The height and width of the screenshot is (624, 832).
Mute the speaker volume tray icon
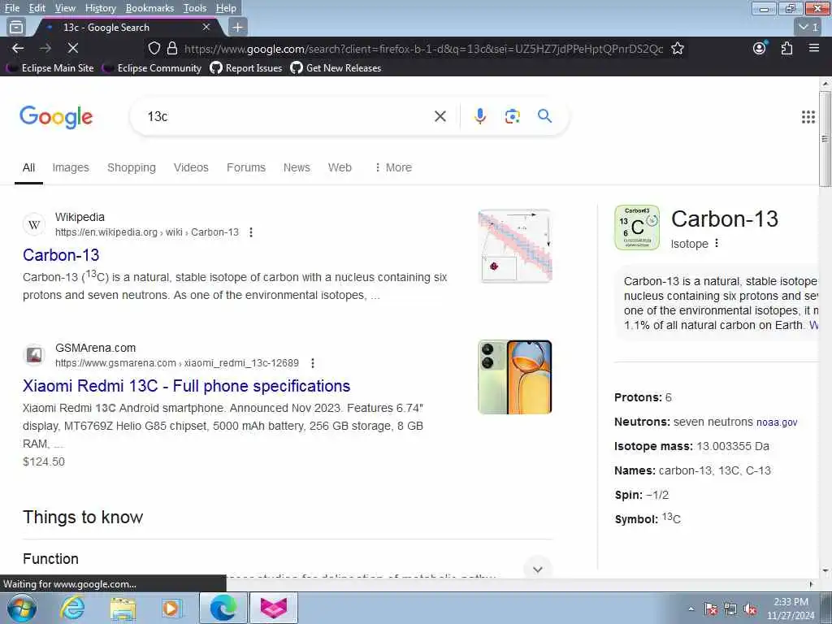coord(750,609)
